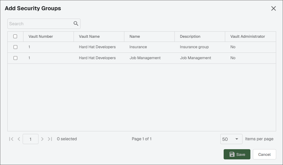The image size is (283, 165).
Task: Check the Job Management row checkbox
Action: 15,58
